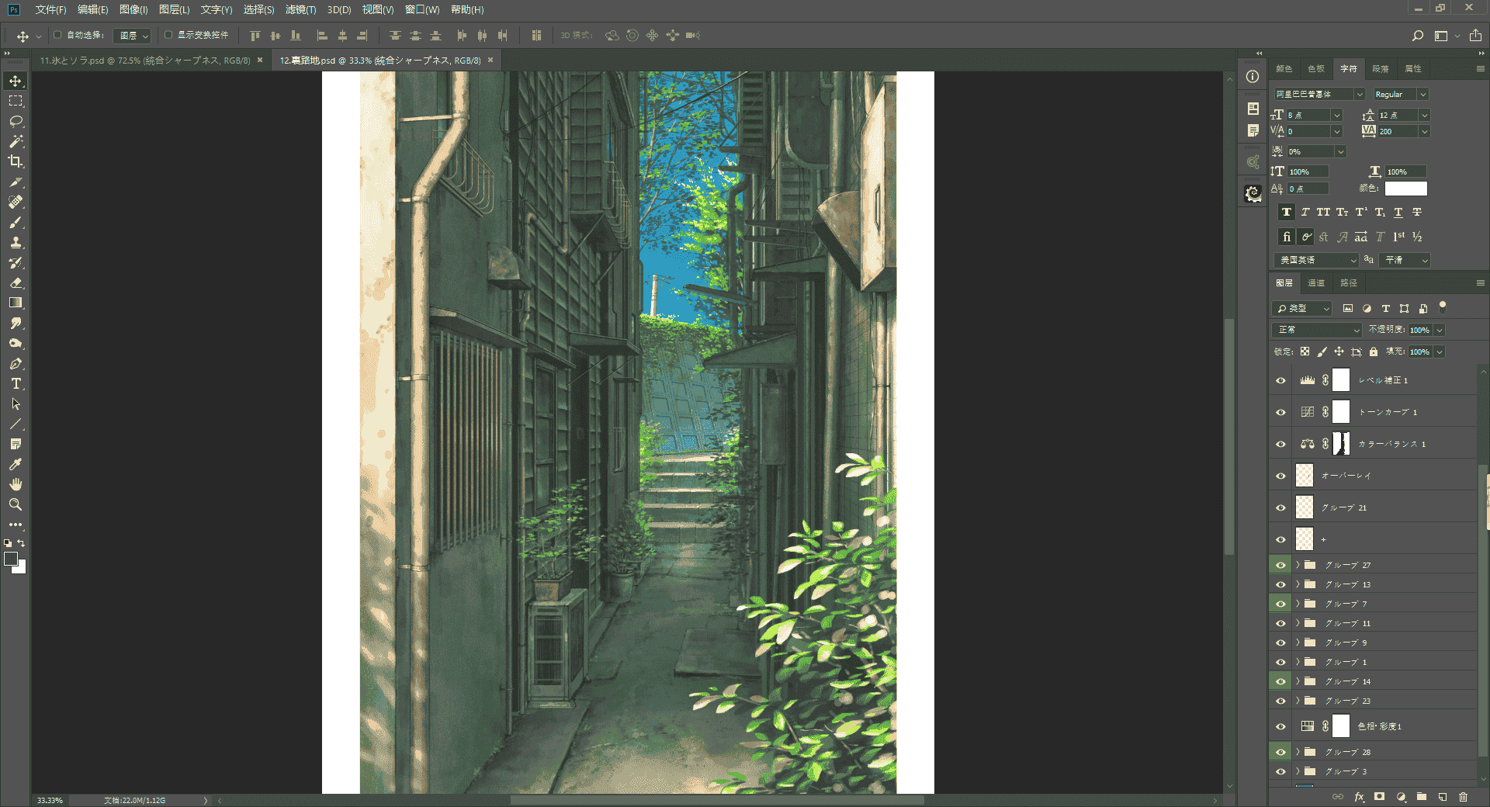
Task: Expand the グループ 13 group
Action: tap(1298, 584)
